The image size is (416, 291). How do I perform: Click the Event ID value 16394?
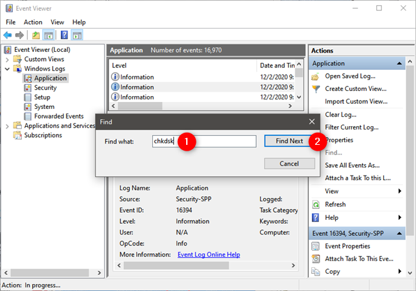tap(184, 210)
